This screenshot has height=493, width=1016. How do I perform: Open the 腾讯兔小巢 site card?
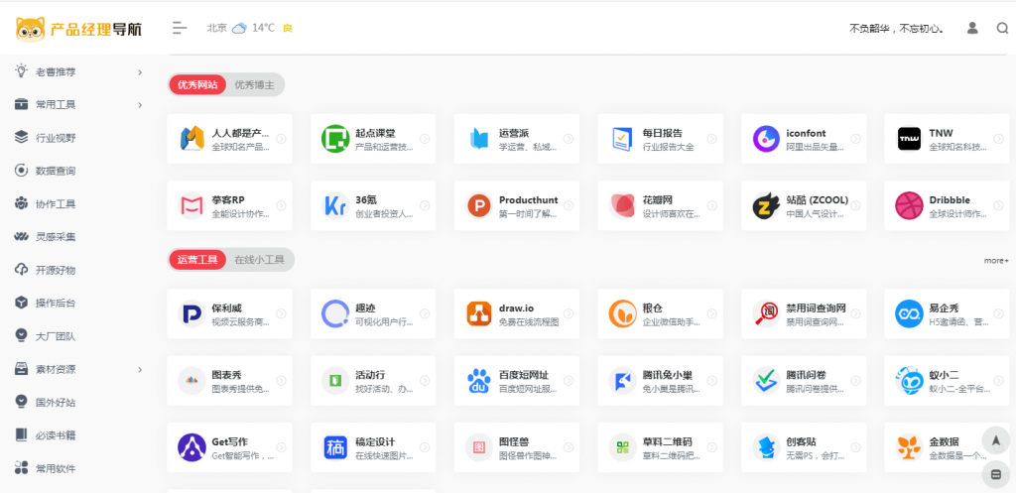[x=660, y=381]
